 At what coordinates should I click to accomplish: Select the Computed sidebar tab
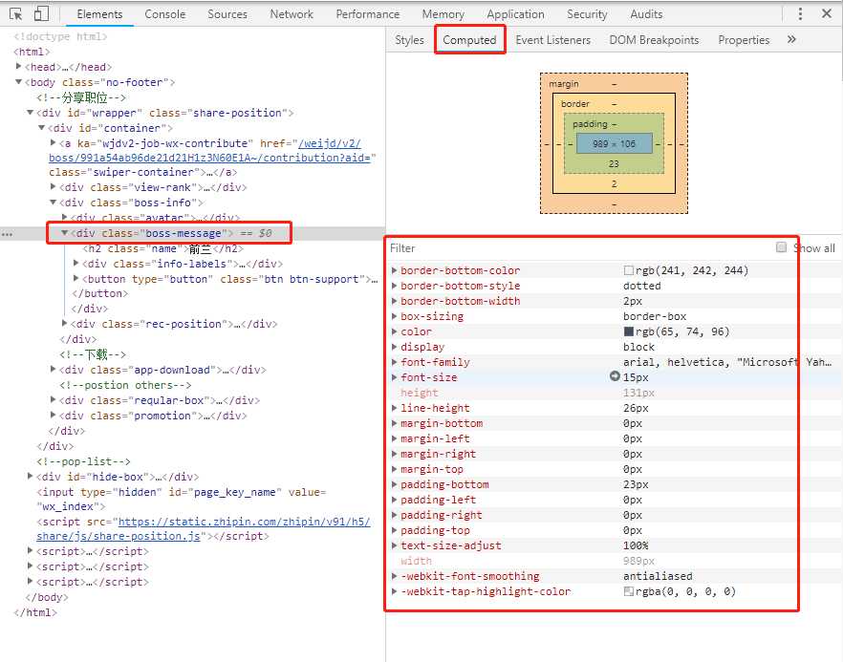click(469, 40)
